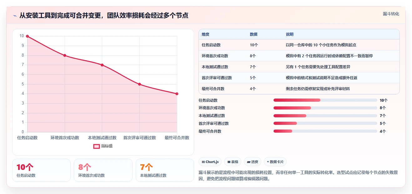Click the 环境首次成功数 progress bar

(325, 108)
